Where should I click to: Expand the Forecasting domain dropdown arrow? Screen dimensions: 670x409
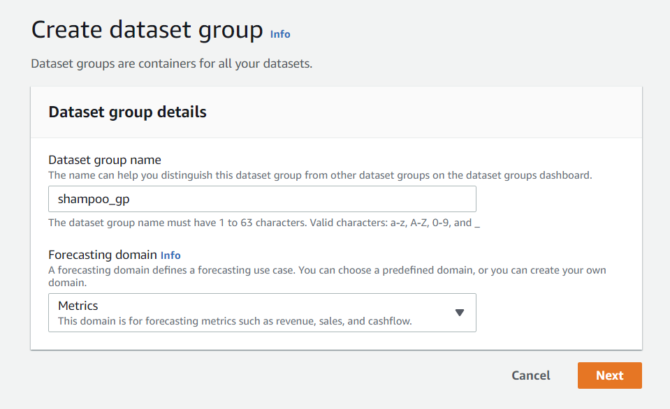coord(459,312)
